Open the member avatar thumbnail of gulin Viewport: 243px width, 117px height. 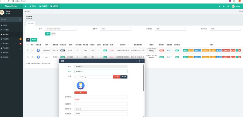tap(38, 57)
